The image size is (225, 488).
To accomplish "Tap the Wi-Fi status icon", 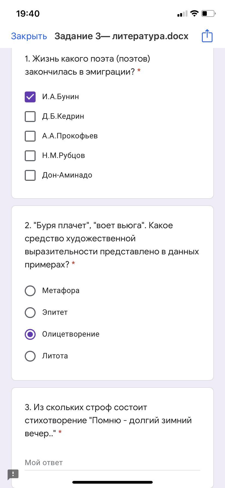I will coord(194,13).
